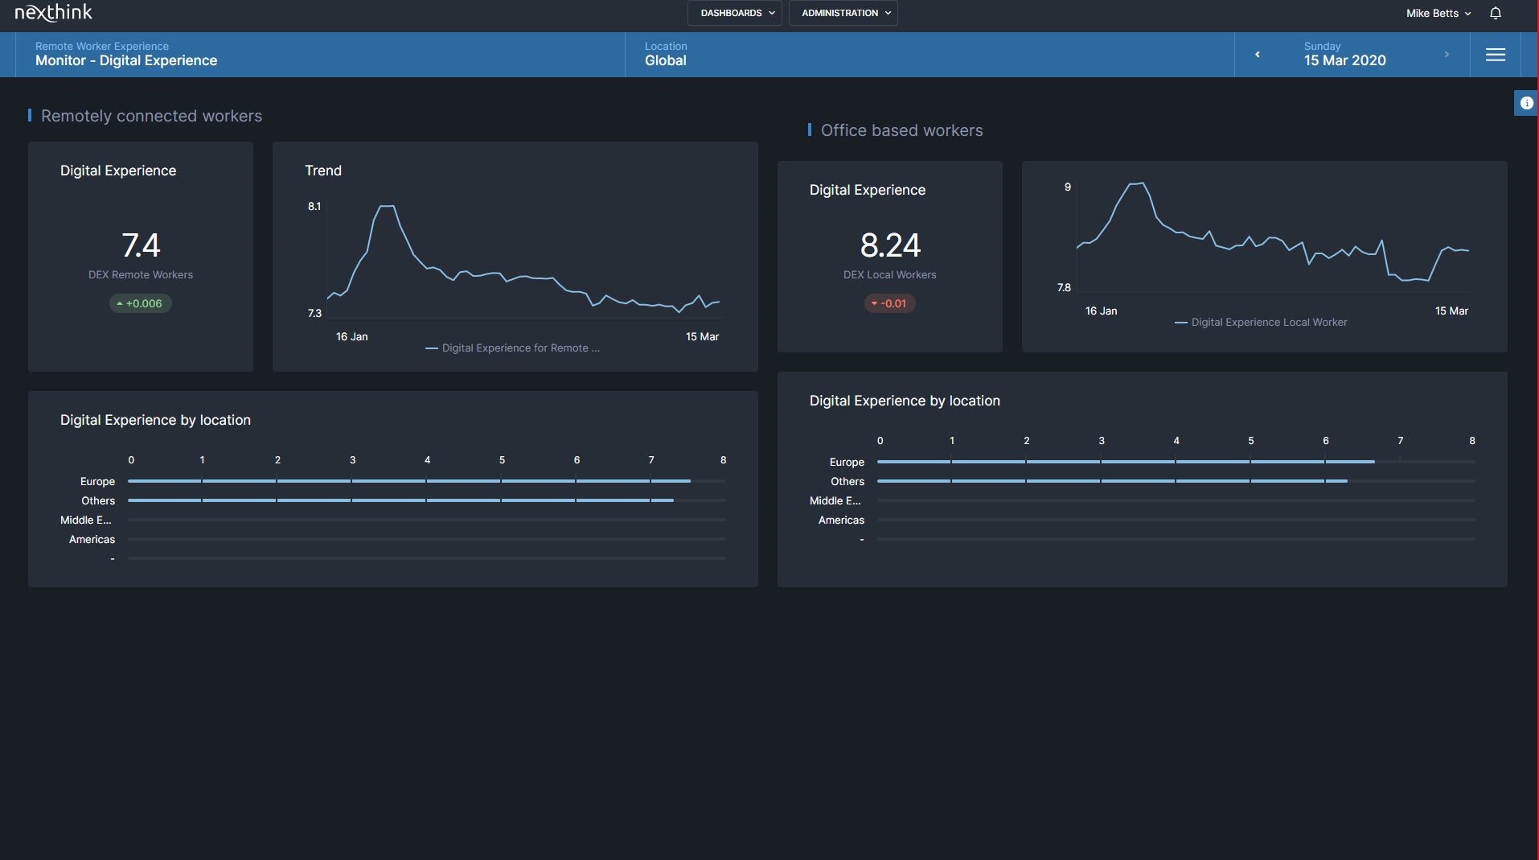Viewport: 1539px width, 860px height.
Task: Click the 8.24 DEX Local Workers score
Action: [x=890, y=245]
